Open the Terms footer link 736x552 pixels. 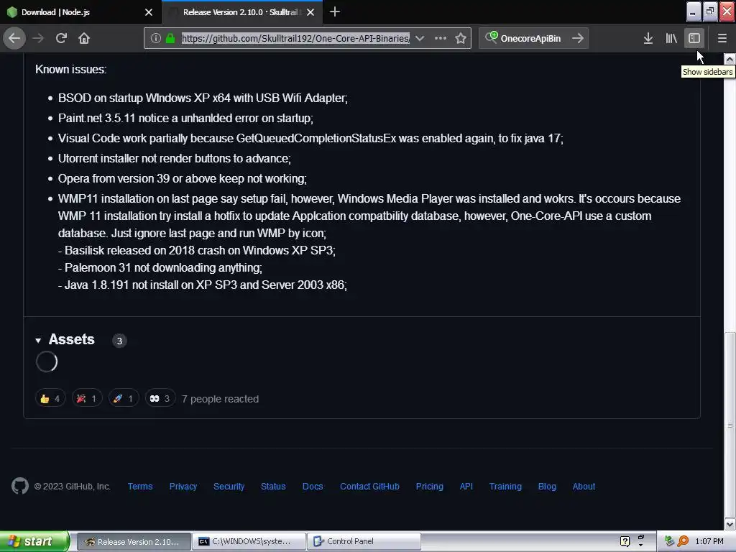point(140,487)
